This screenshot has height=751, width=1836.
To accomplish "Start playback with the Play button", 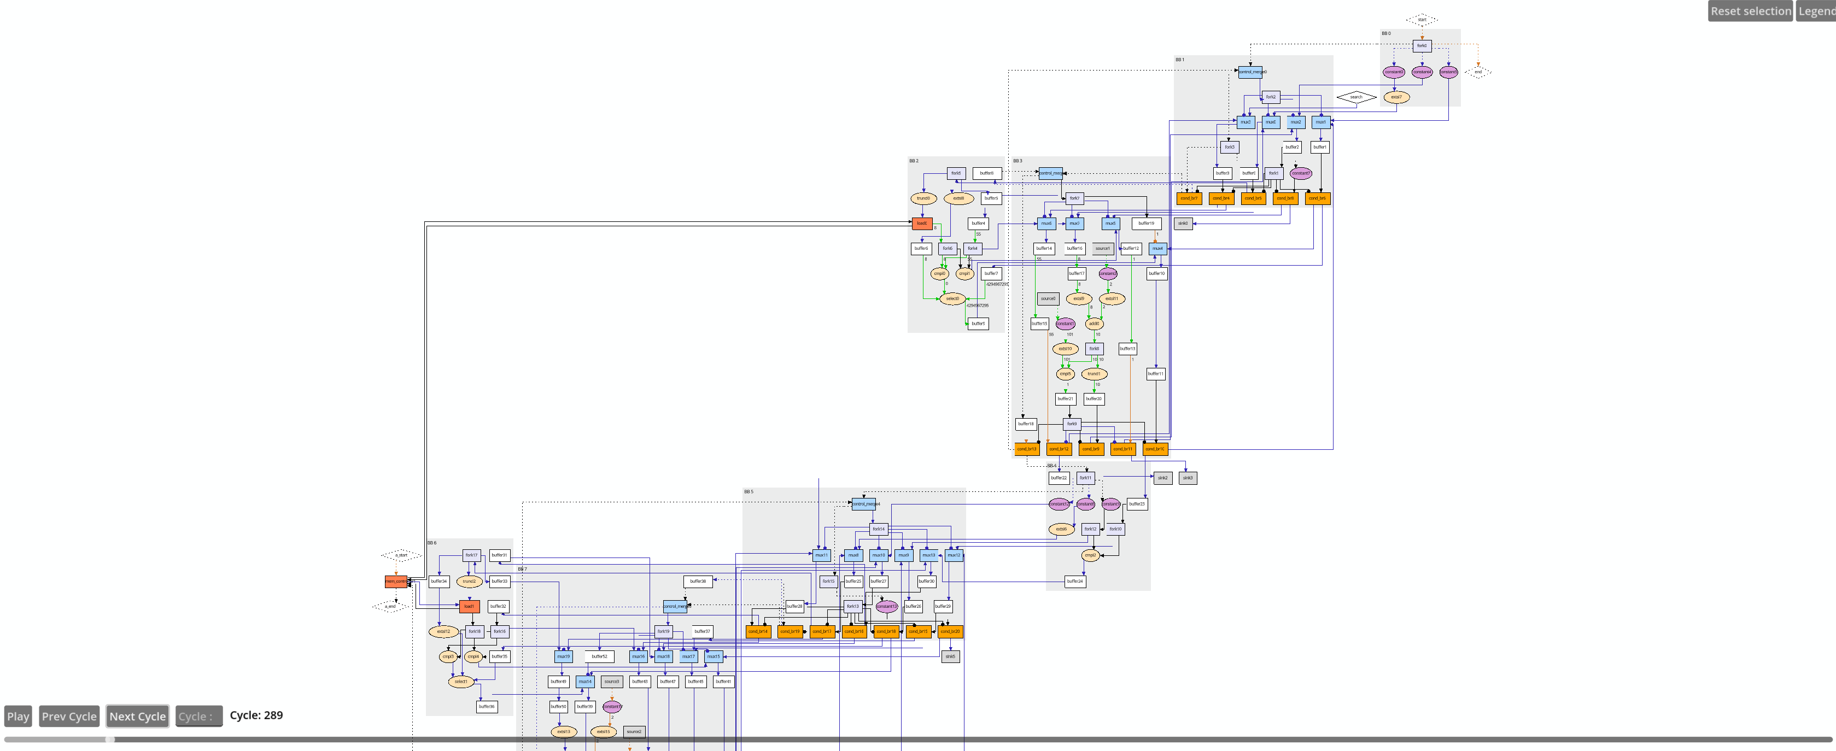I will click(18, 716).
